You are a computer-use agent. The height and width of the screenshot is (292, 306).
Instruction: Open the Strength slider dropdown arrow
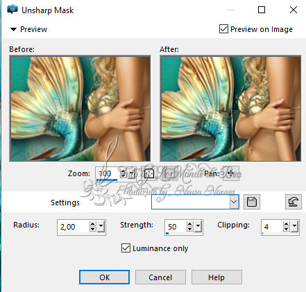point(198,226)
